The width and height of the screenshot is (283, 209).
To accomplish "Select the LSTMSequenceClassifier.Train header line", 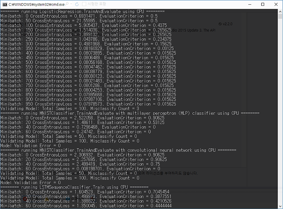I will coord(74,187).
